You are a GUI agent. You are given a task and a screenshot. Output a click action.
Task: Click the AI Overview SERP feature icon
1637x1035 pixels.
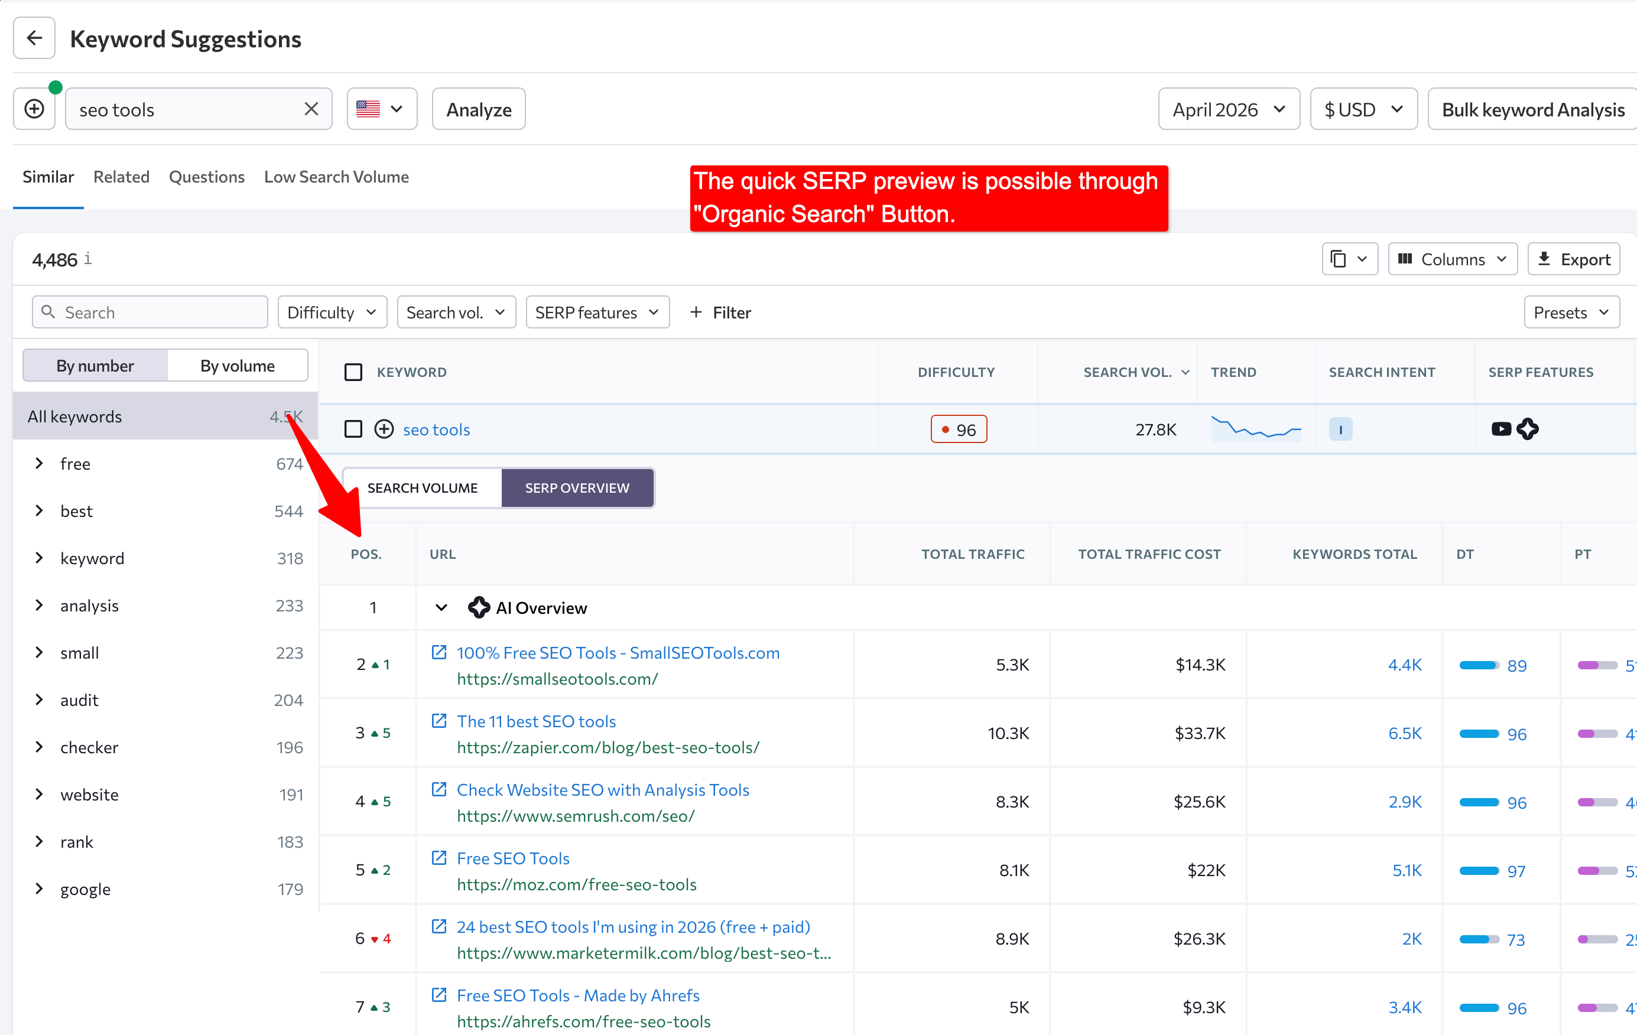pos(1528,429)
